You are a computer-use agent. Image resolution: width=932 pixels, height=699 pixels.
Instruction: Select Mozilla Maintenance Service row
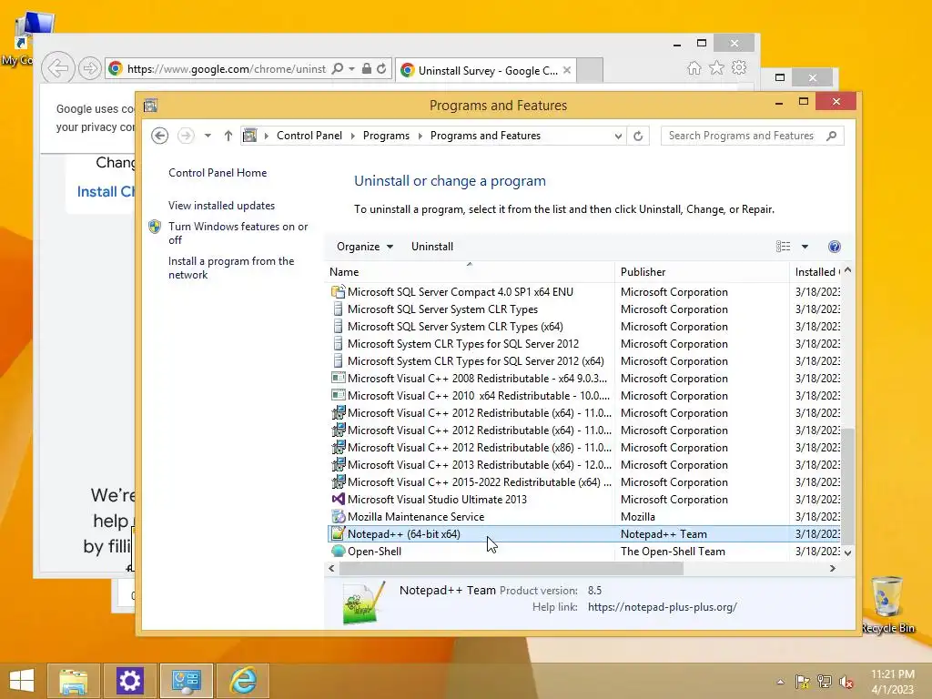pyautogui.click(x=584, y=517)
